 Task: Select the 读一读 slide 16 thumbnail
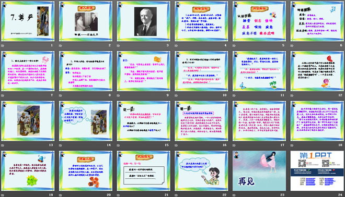(x=201, y=121)
